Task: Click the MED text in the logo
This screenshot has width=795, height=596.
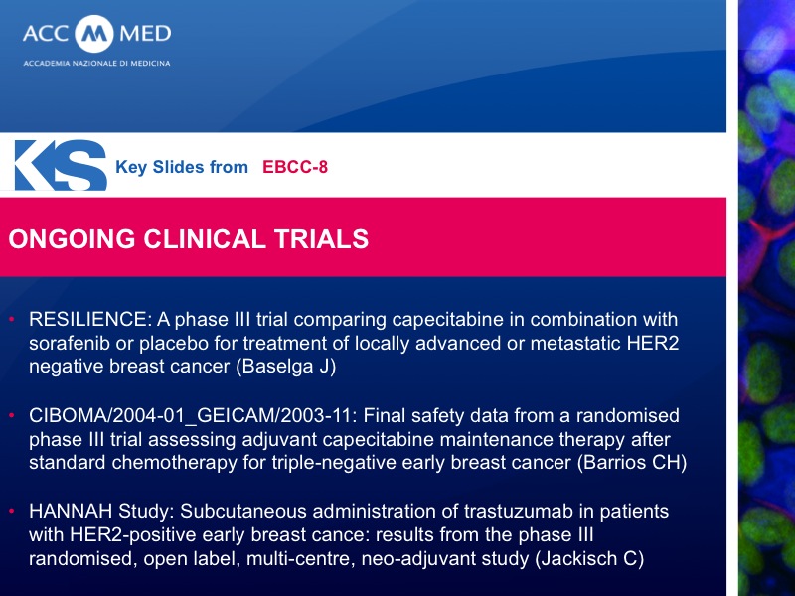Action: 145,34
